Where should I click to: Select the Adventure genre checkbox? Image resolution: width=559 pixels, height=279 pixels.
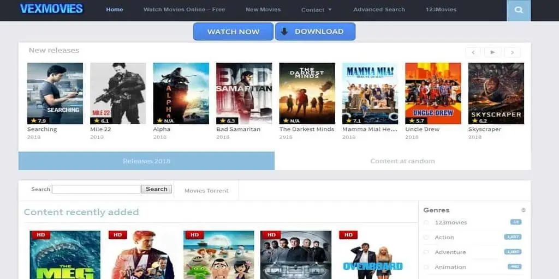coord(426,252)
